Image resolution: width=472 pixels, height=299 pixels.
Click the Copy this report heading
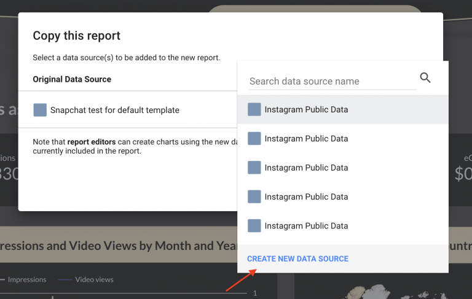76,36
